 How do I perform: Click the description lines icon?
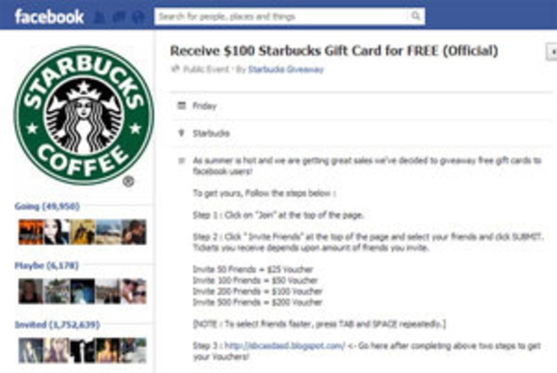pyautogui.click(x=181, y=160)
